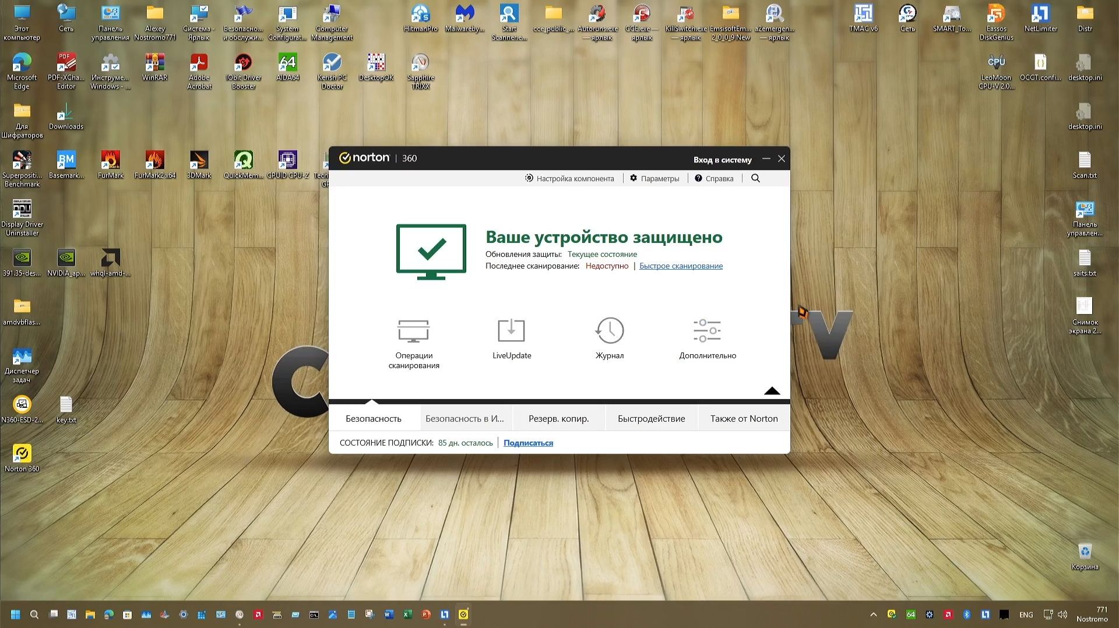Select the 3DMark desktop icon
Viewport: 1119px width, 628px height.
pyautogui.click(x=199, y=165)
